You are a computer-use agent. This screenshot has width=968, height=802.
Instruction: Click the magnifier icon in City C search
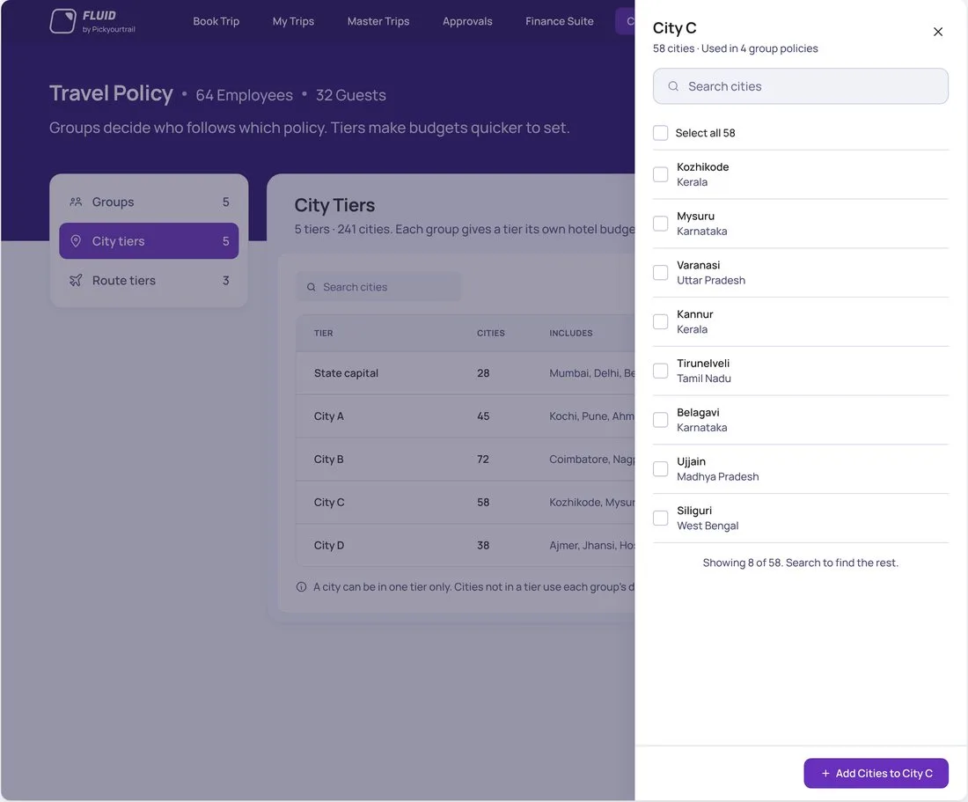[x=673, y=86]
